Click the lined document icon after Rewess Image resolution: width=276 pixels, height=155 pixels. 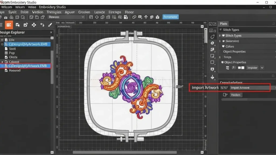tap(91, 17)
